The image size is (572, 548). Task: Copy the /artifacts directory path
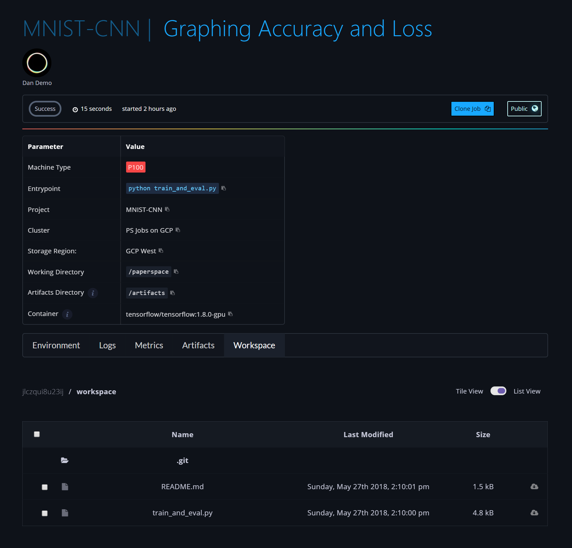pyautogui.click(x=172, y=293)
